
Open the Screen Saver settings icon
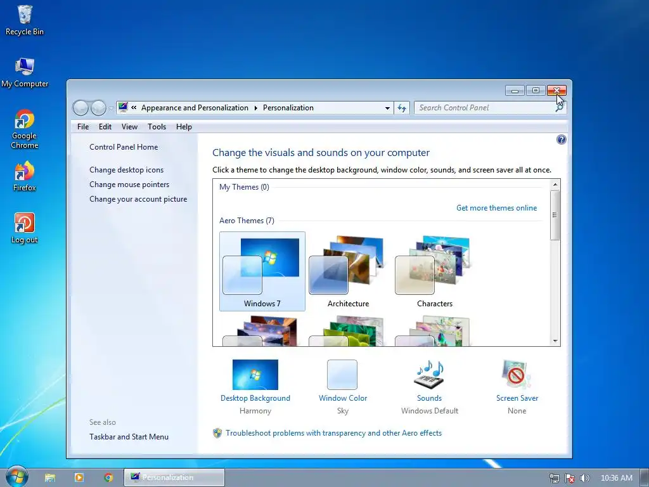click(517, 375)
